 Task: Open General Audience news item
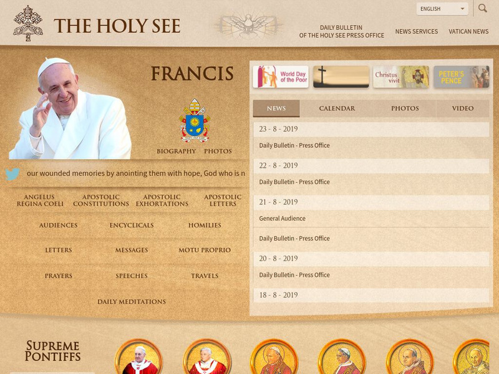point(282,219)
